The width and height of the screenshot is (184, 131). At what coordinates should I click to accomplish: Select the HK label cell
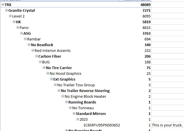pos(18,22)
